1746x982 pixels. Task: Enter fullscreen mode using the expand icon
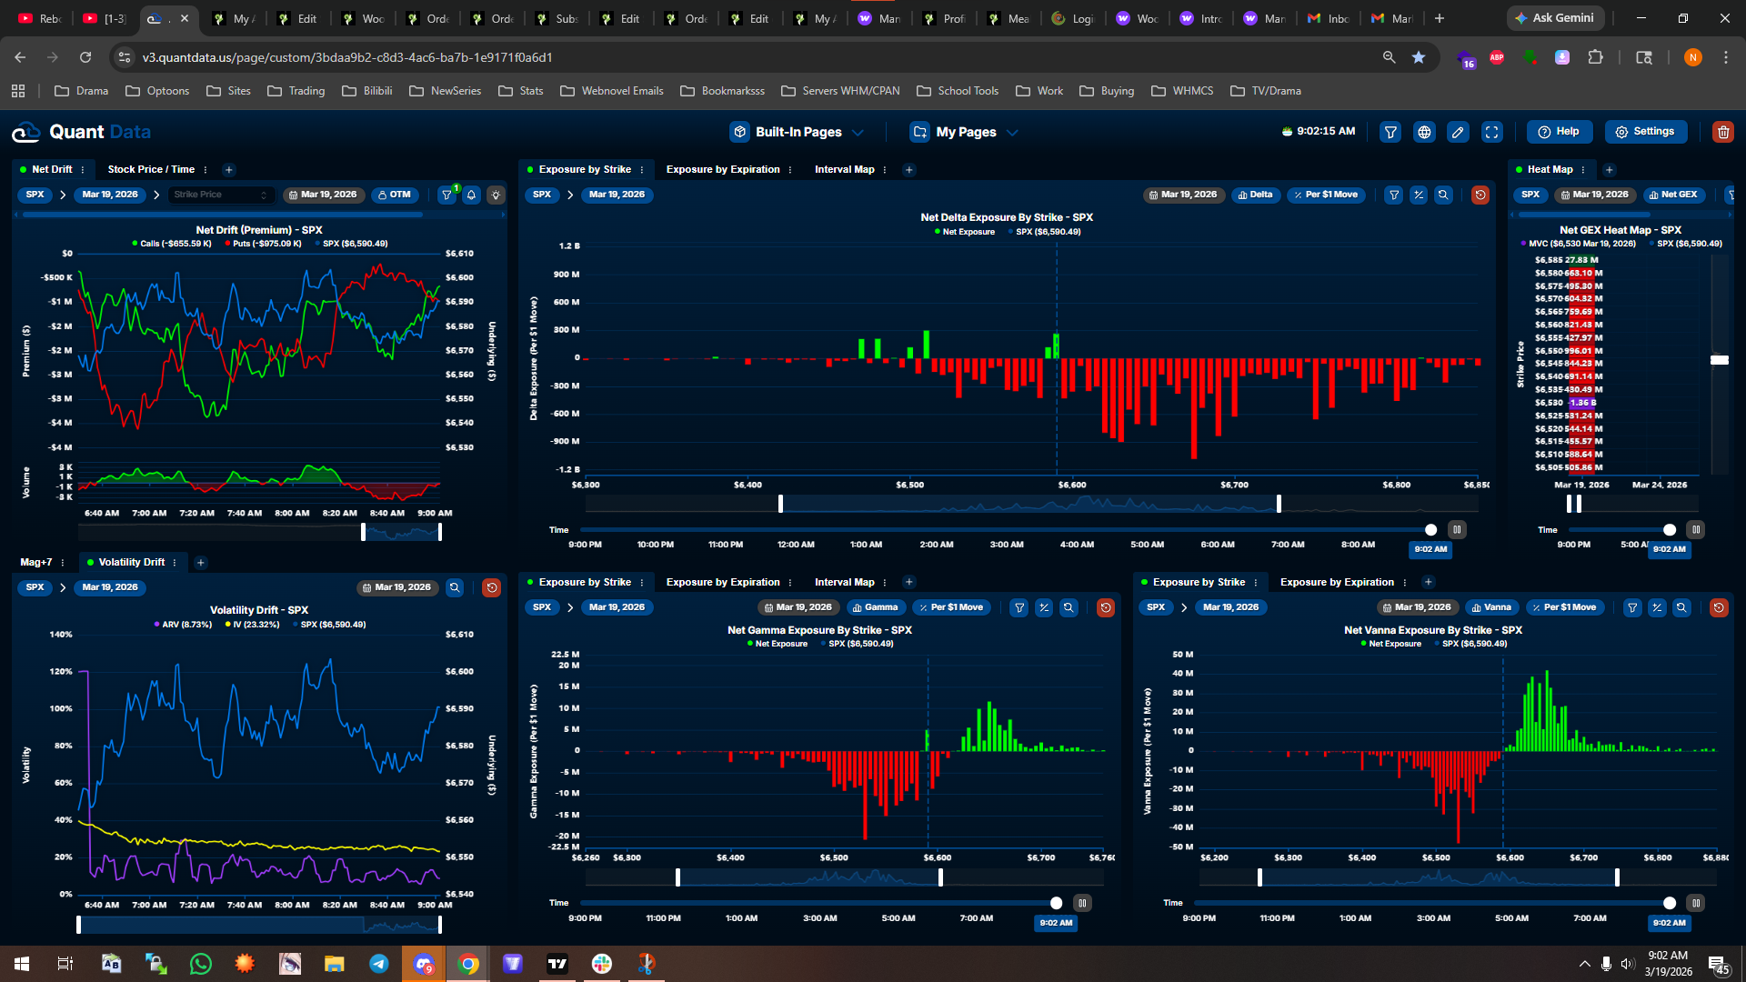(x=1492, y=133)
